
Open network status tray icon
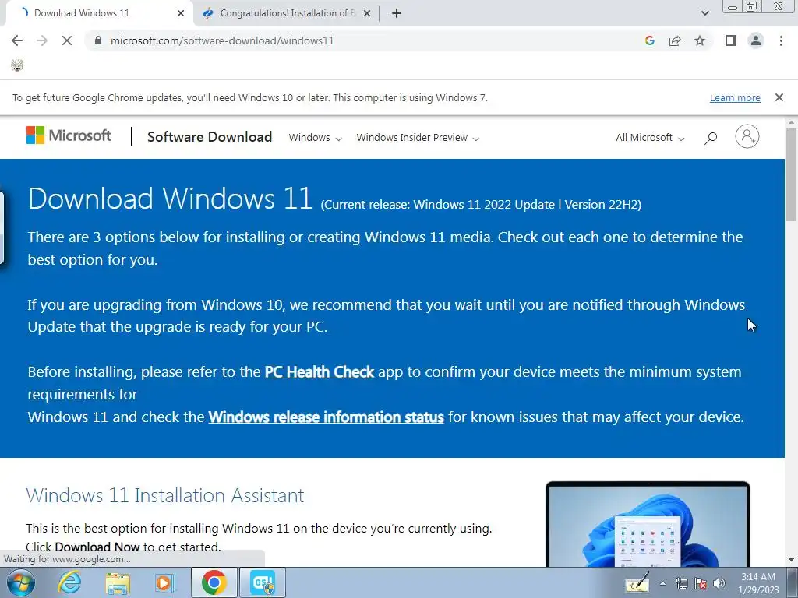coord(681,583)
